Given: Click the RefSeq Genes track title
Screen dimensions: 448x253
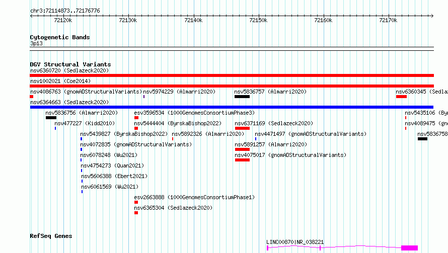Looking at the screenshot, I should click(x=51, y=236).
